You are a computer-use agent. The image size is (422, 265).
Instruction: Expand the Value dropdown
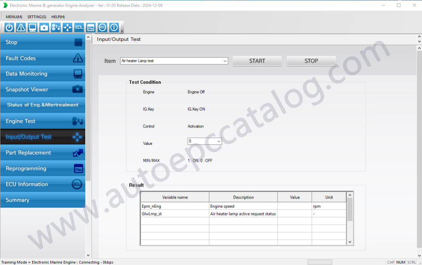[218, 141]
